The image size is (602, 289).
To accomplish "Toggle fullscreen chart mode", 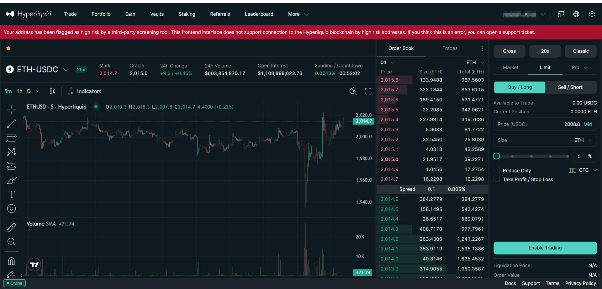I will pyautogui.click(x=368, y=91).
